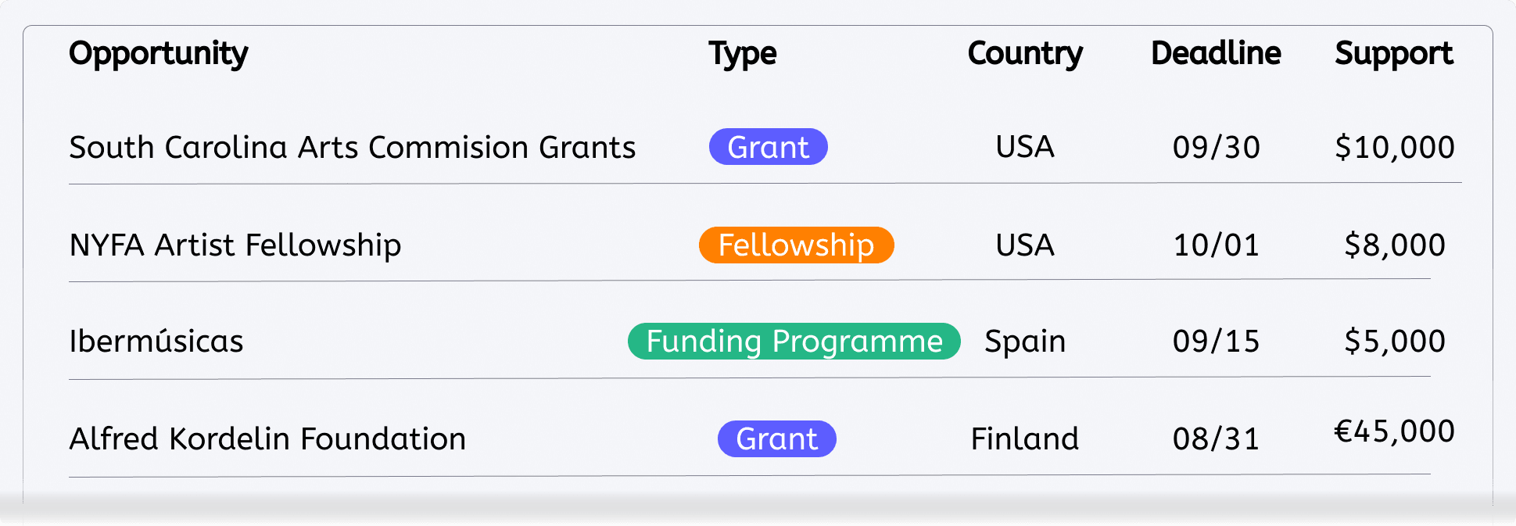Select the Ibermúsicas opportunity
The image size is (1516, 526).
pyautogui.click(x=156, y=342)
